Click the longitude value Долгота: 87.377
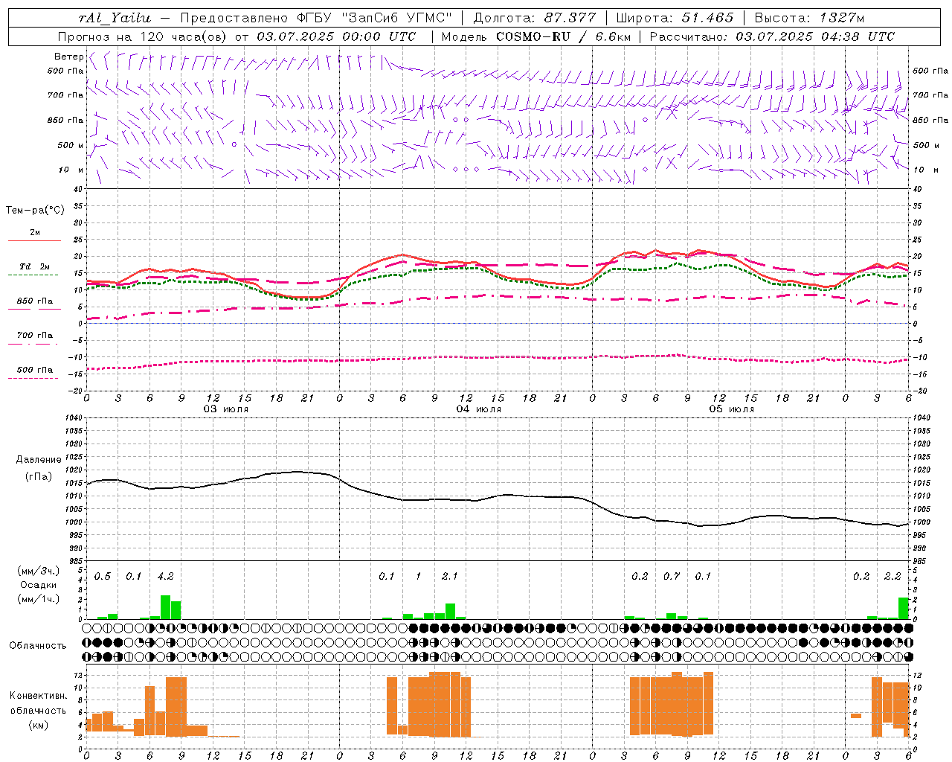The width and height of the screenshot is (952, 762). [534, 18]
